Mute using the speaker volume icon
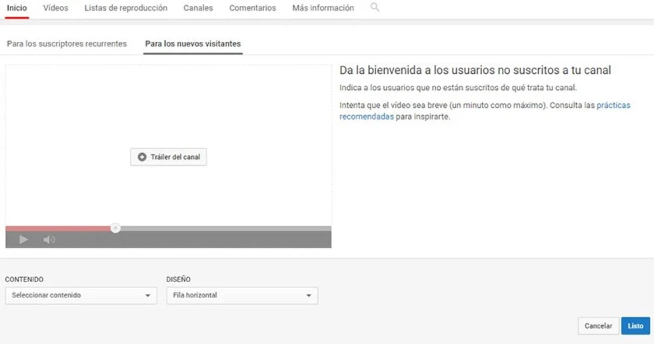 [x=49, y=240]
